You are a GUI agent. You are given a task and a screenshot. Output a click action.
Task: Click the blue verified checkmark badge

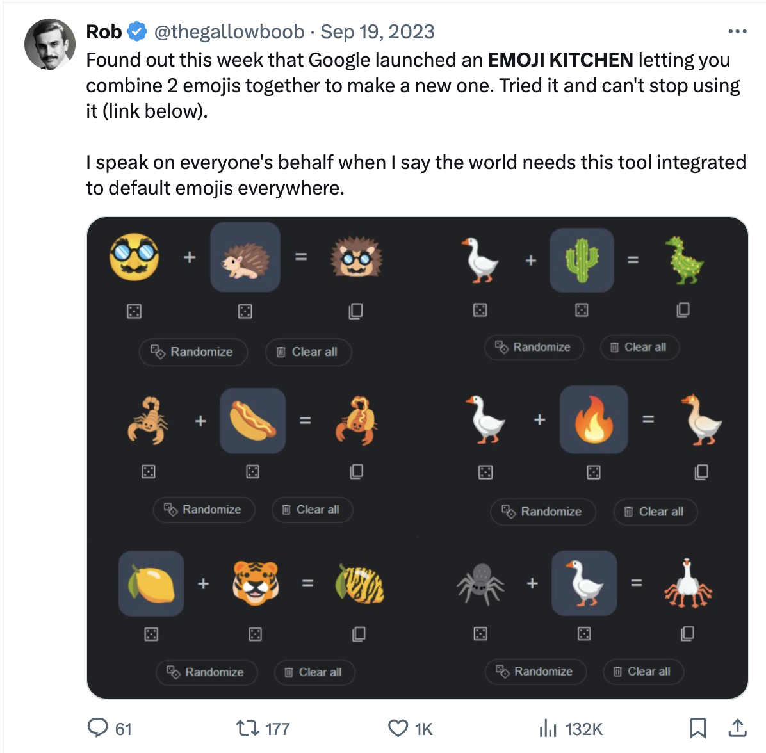[x=136, y=31]
